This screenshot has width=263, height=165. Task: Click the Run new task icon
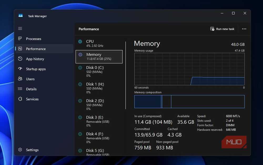pos(212,29)
